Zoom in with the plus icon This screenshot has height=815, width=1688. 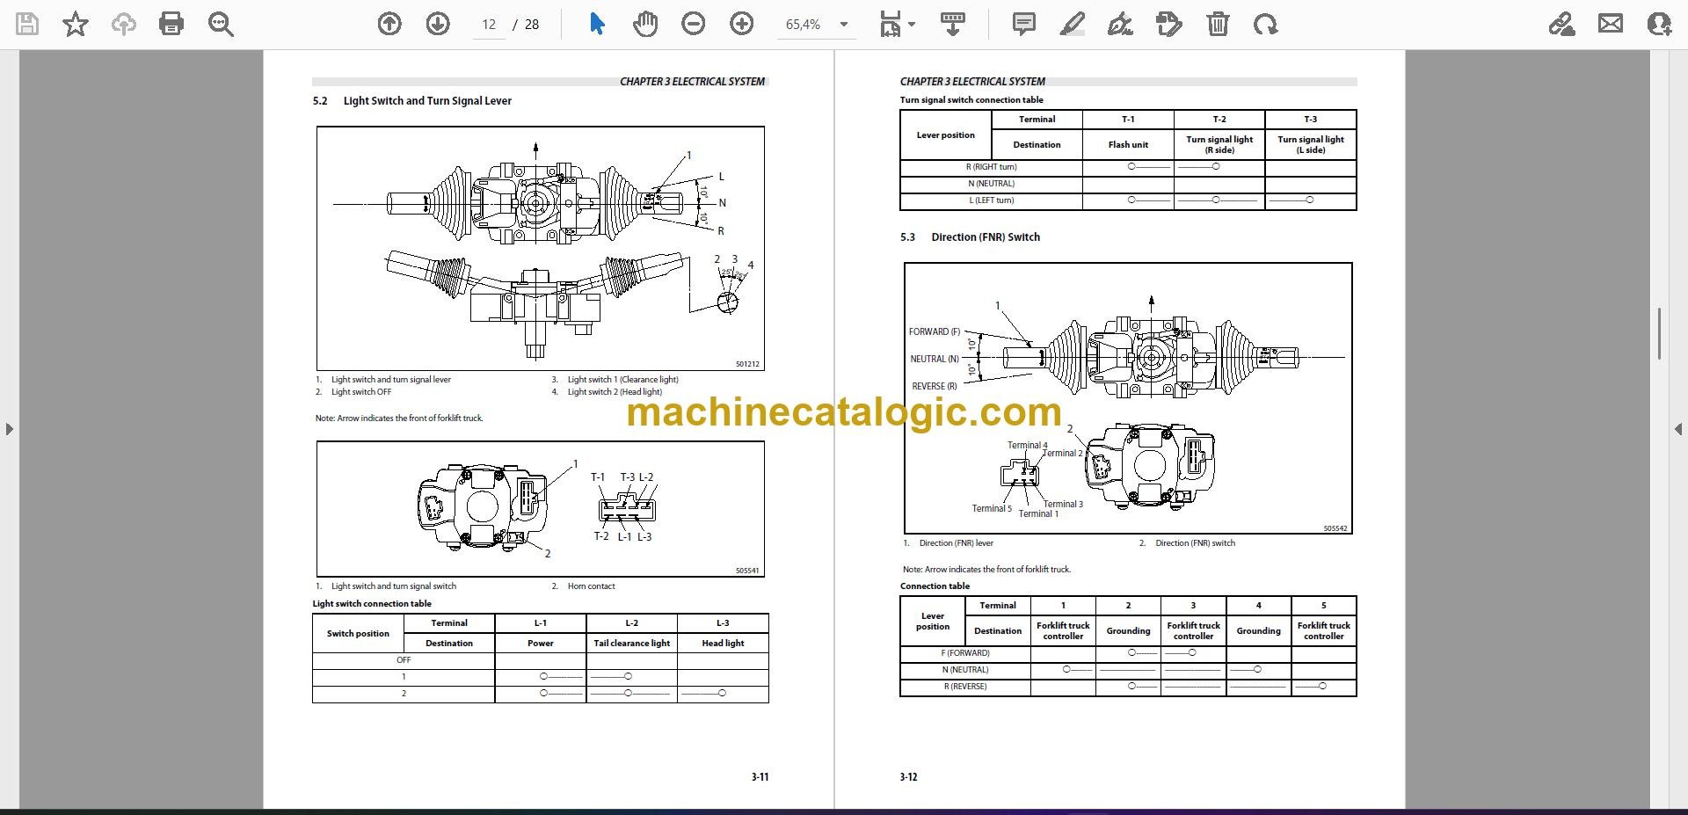(x=742, y=24)
